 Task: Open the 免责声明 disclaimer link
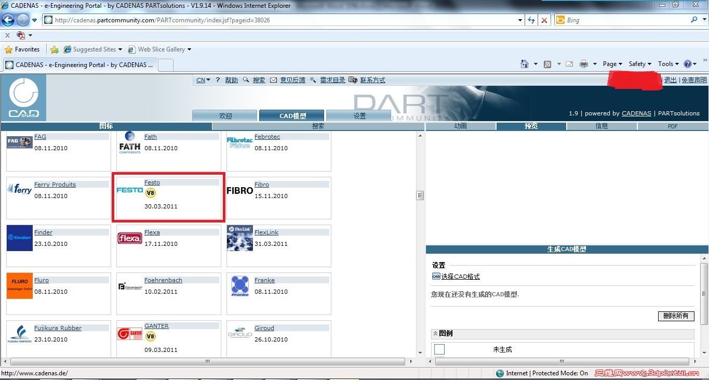[x=694, y=80]
